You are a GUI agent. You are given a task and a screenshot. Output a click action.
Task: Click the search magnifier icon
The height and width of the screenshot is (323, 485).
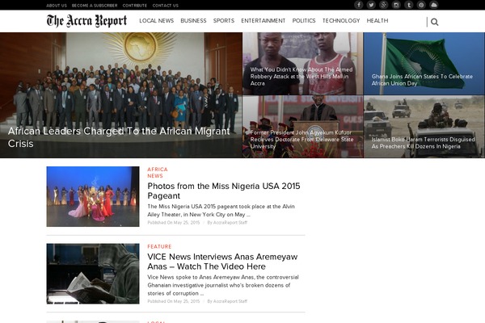click(435, 22)
